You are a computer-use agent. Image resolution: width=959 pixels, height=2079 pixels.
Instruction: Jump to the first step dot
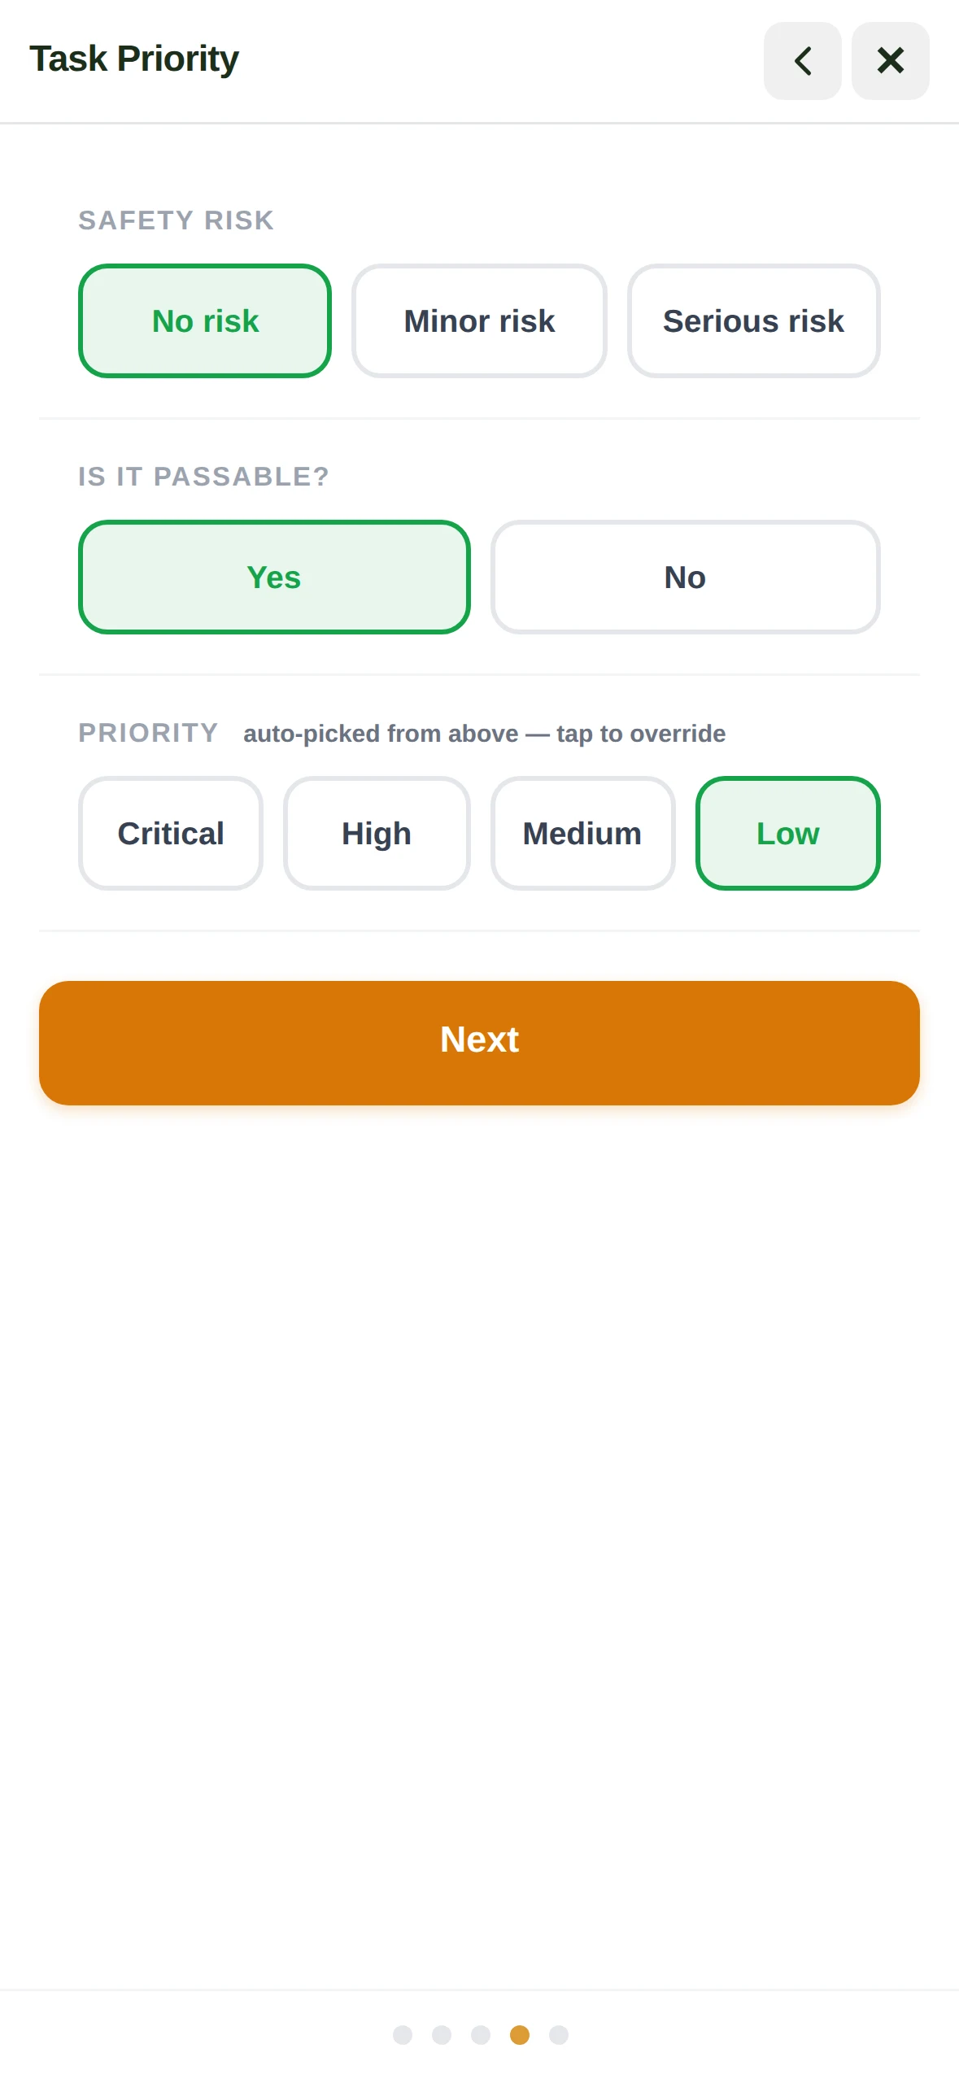(x=403, y=2034)
